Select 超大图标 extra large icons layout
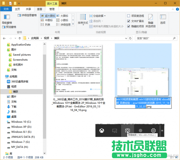The width and height of the screenshot is (180, 160). coord(50,16)
